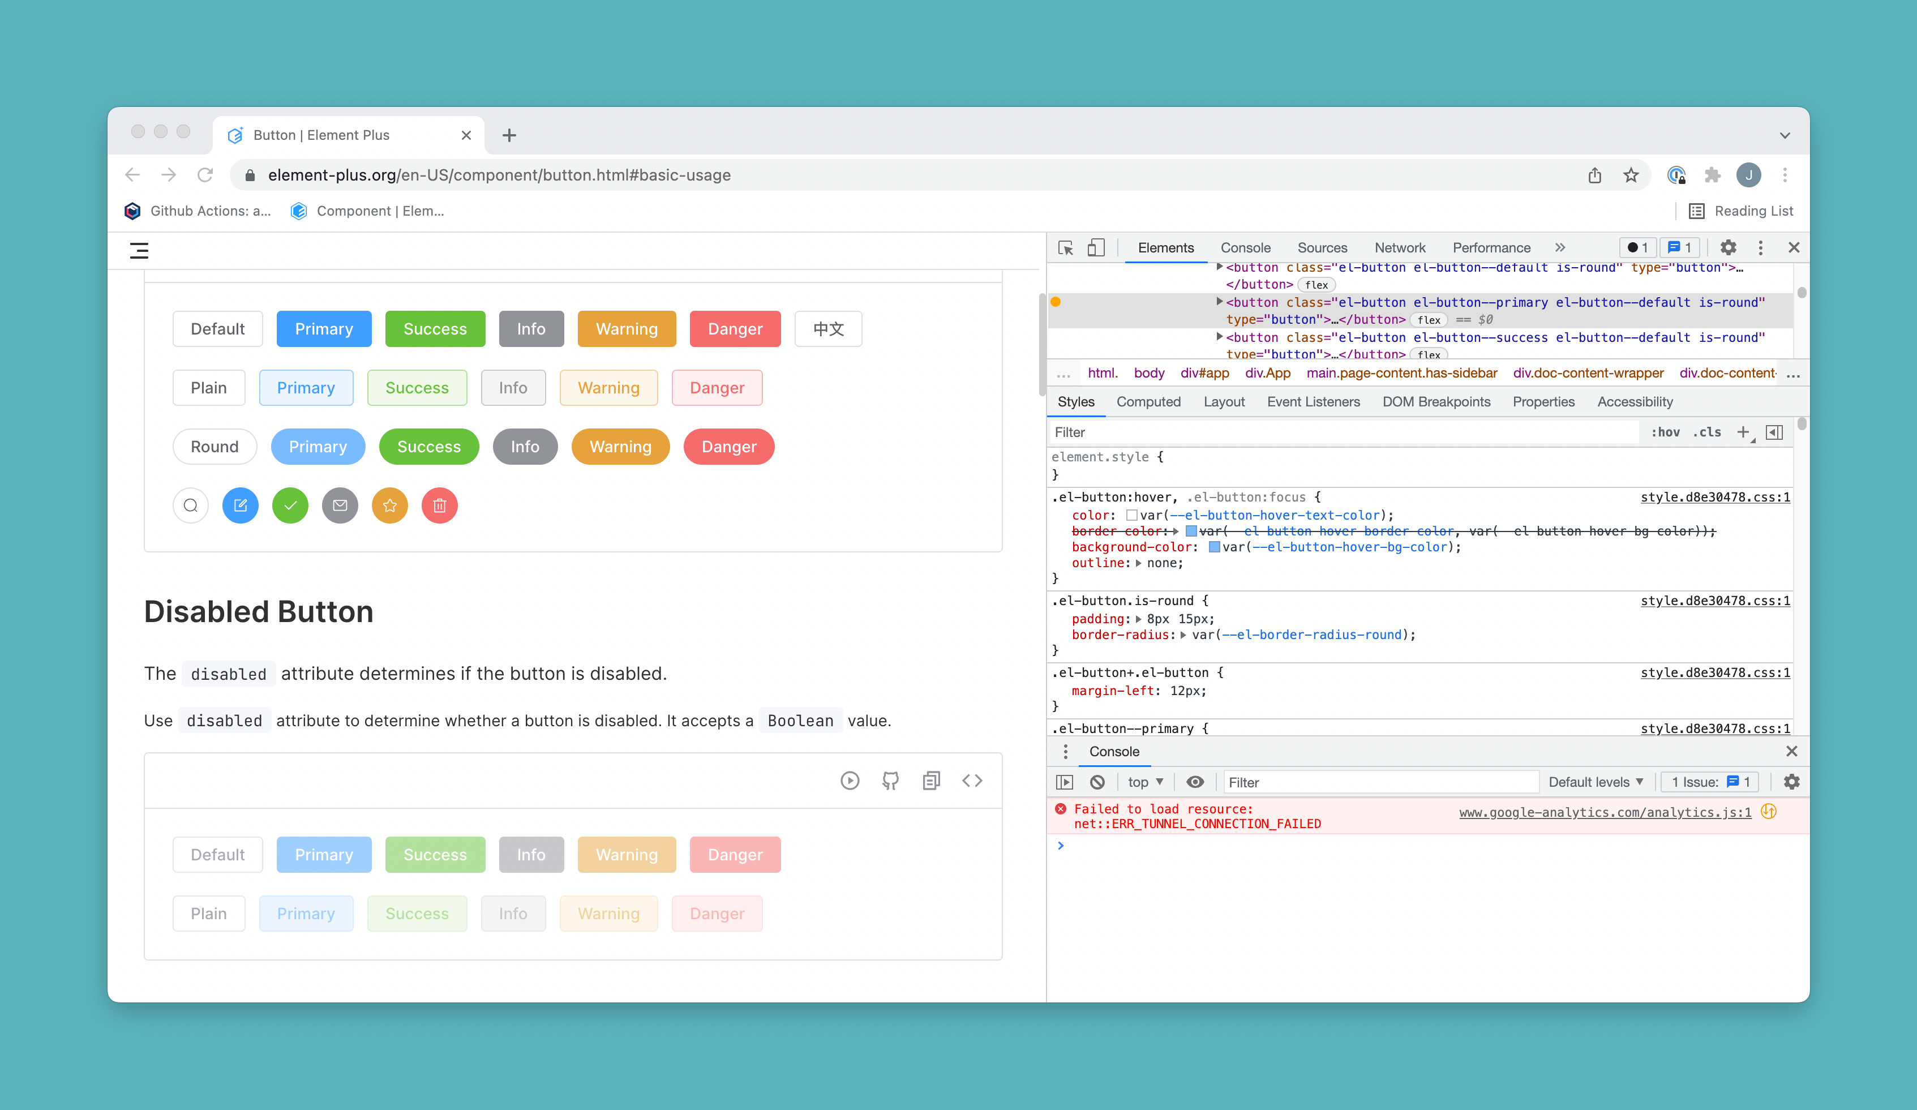The image size is (1917, 1110).
Task: Expand the success round button element node
Action: [x=1220, y=337]
